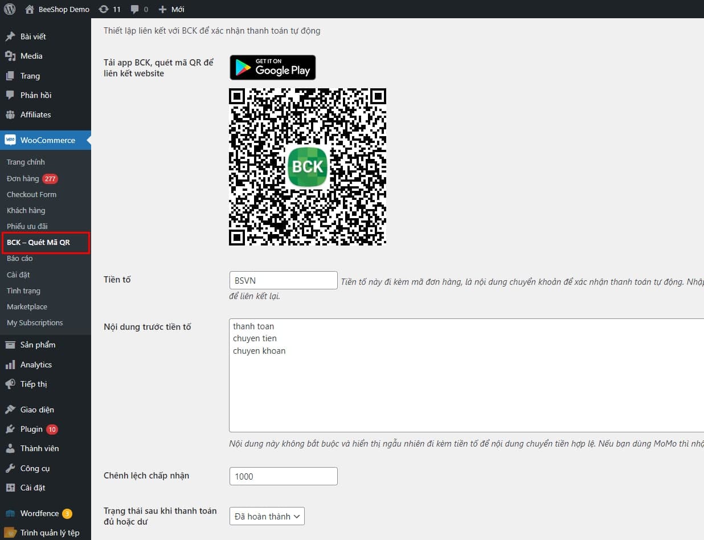
Task: Click the BCK QR code image
Action: tap(308, 166)
